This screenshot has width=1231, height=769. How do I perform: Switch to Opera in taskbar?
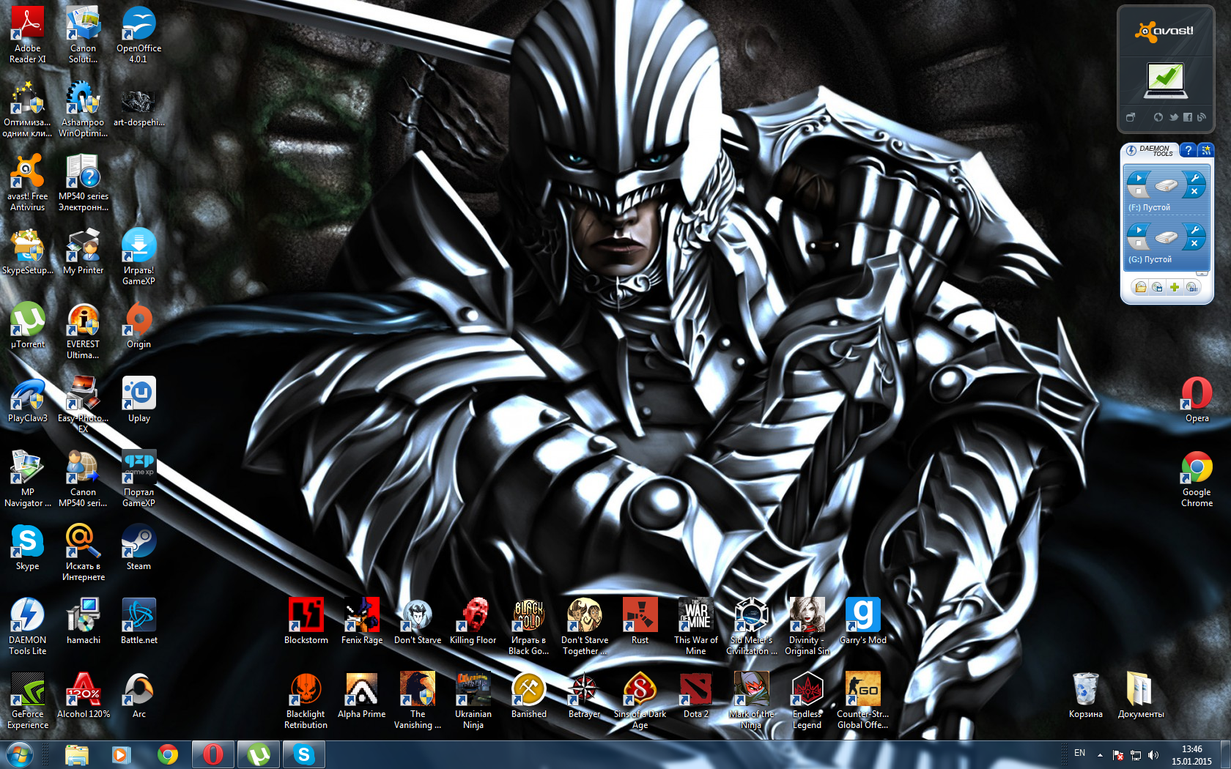click(x=213, y=754)
